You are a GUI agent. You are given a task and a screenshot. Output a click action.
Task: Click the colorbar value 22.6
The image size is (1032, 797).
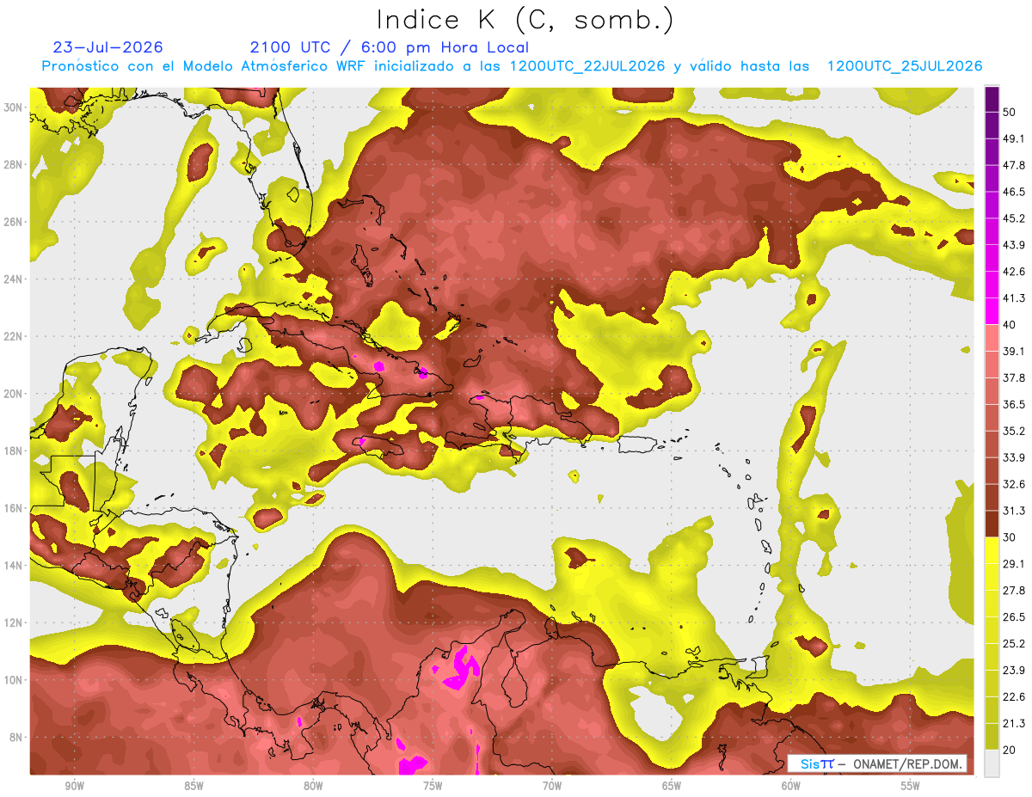pyautogui.click(x=1013, y=697)
